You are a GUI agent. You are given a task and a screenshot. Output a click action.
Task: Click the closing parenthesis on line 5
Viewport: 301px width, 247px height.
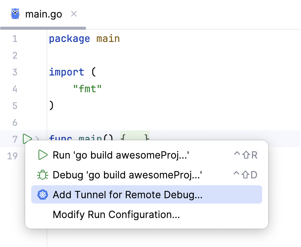tap(51, 106)
